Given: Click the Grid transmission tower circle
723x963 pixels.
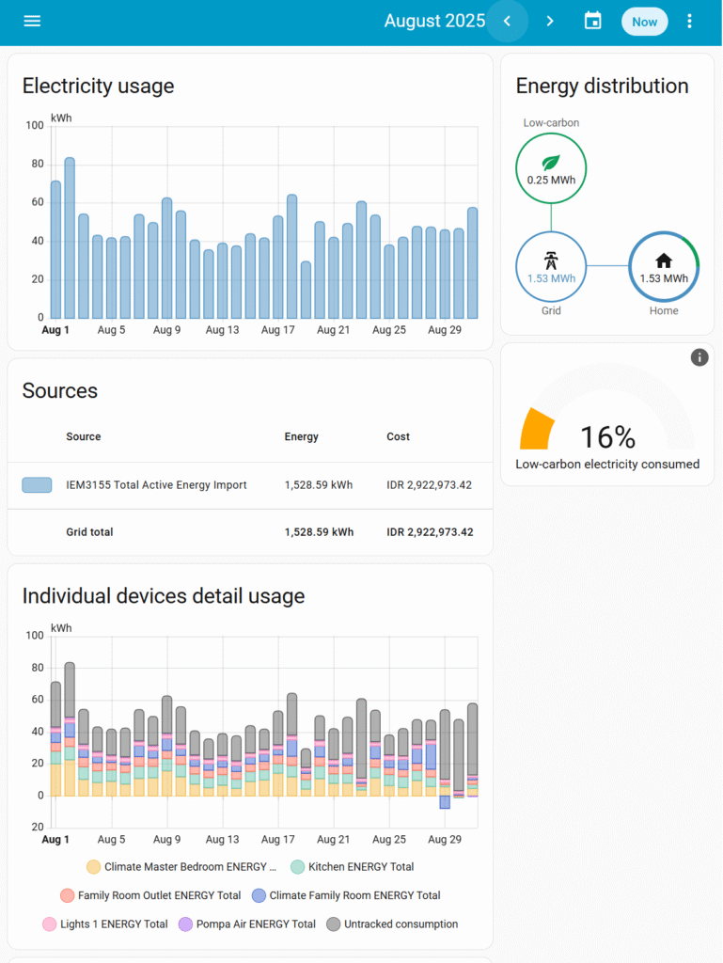Looking at the screenshot, I should [551, 266].
